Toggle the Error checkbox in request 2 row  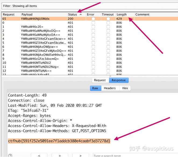pyautogui.click(x=93, y=31)
